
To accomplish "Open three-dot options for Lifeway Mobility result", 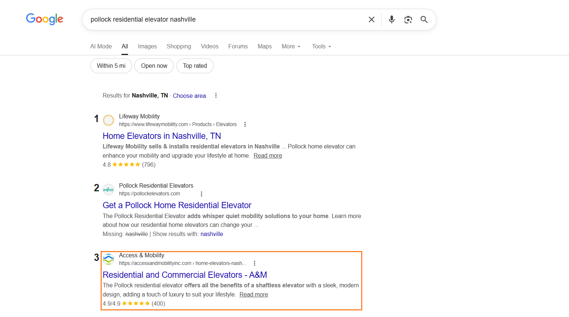I will pos(245,124).
